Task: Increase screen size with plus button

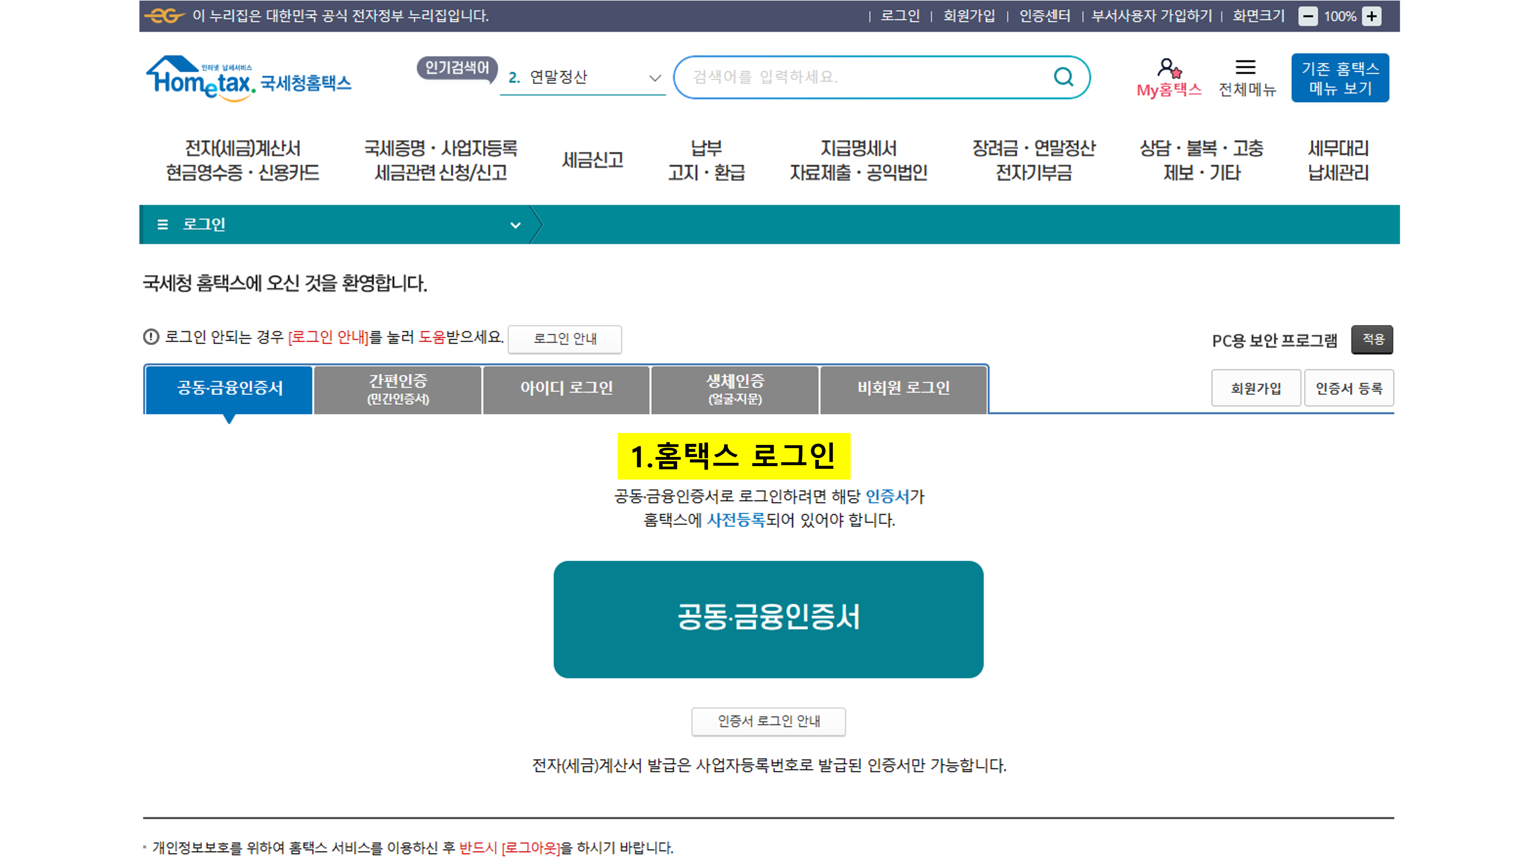Action: pyautogui.click(x=1372, y=16)
